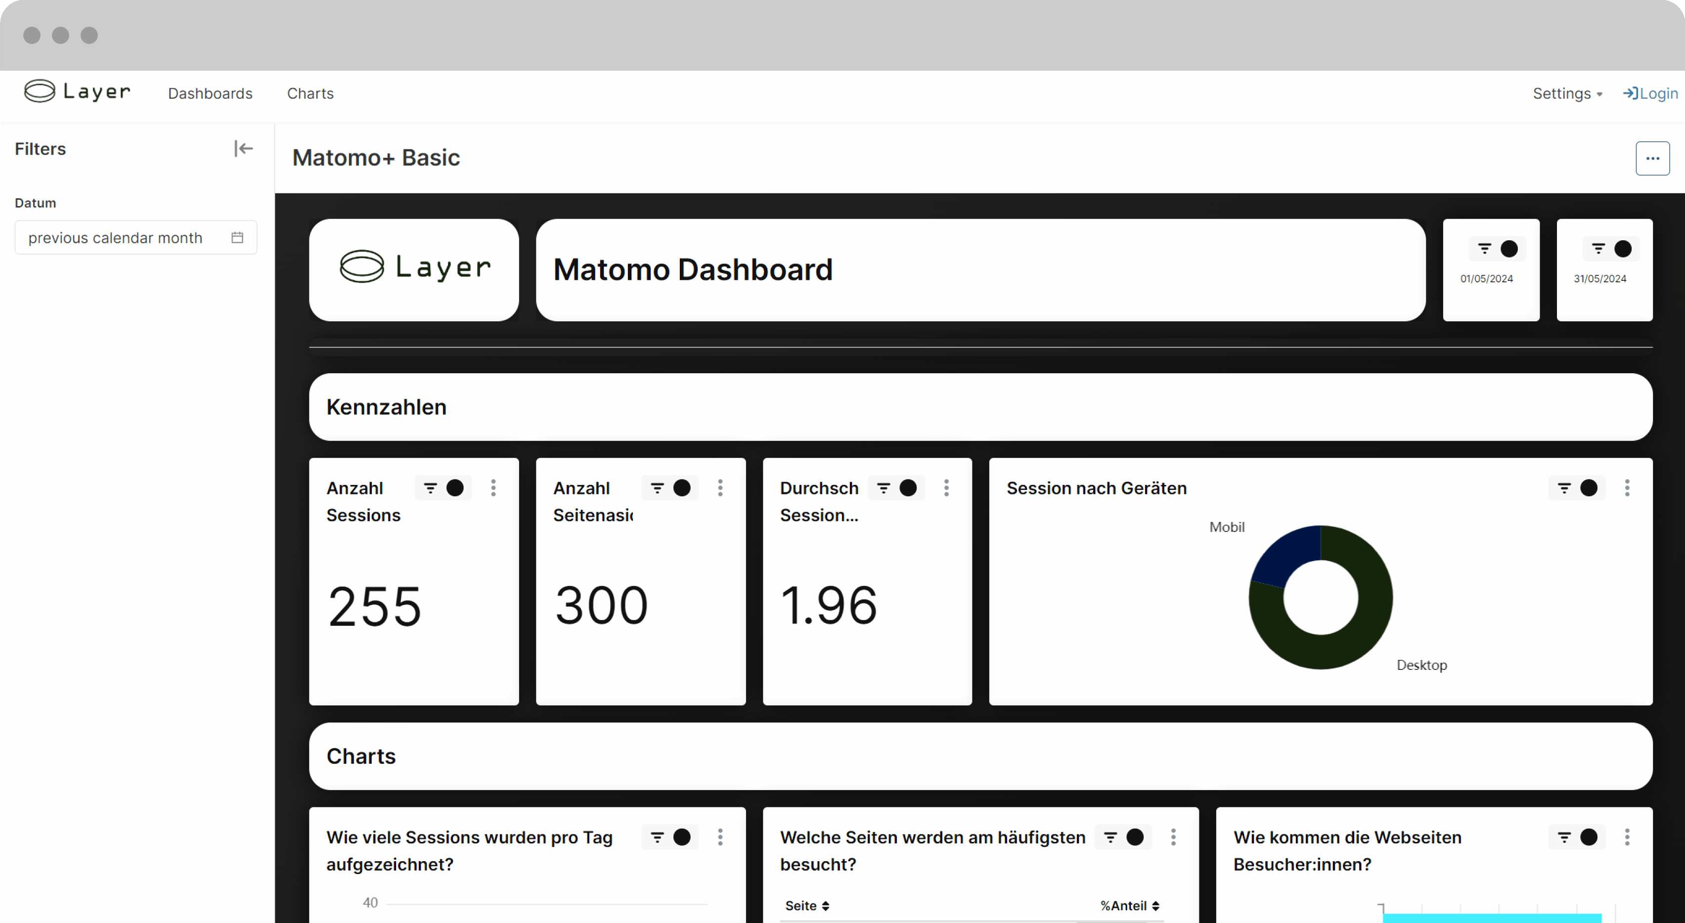Click the 255 sessions value
Screen dimensions: 1685x923
(x=374, y=607)
